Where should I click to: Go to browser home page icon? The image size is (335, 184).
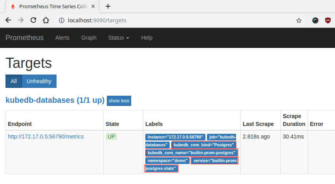(46, 20)
